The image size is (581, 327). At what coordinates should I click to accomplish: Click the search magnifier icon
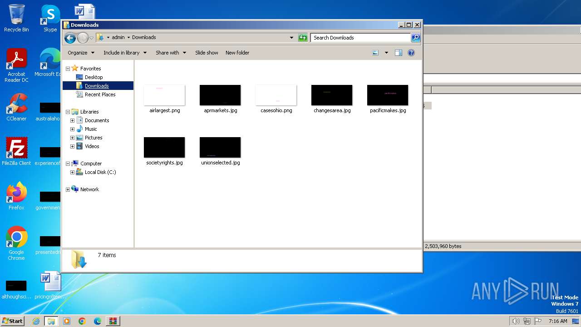(416, 38)
